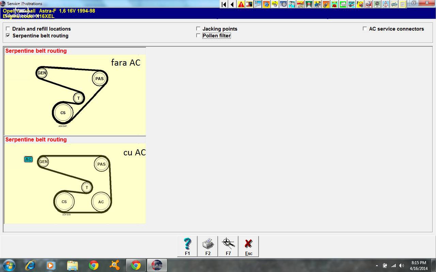Click the grey-green air conditioning icon
Viewport: 436px width, 272px height.
click(377, 4)
